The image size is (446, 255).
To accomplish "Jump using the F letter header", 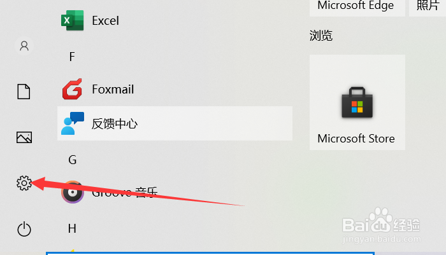I will click(x=72, y=57).
